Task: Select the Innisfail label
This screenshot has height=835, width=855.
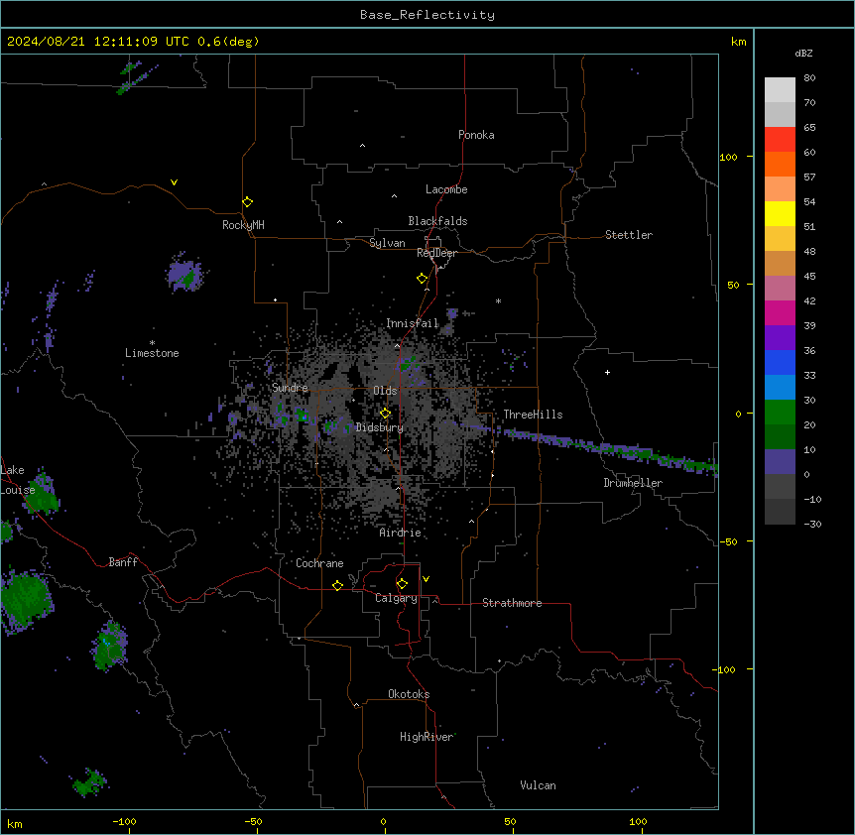Action: [x=413, y=323]
